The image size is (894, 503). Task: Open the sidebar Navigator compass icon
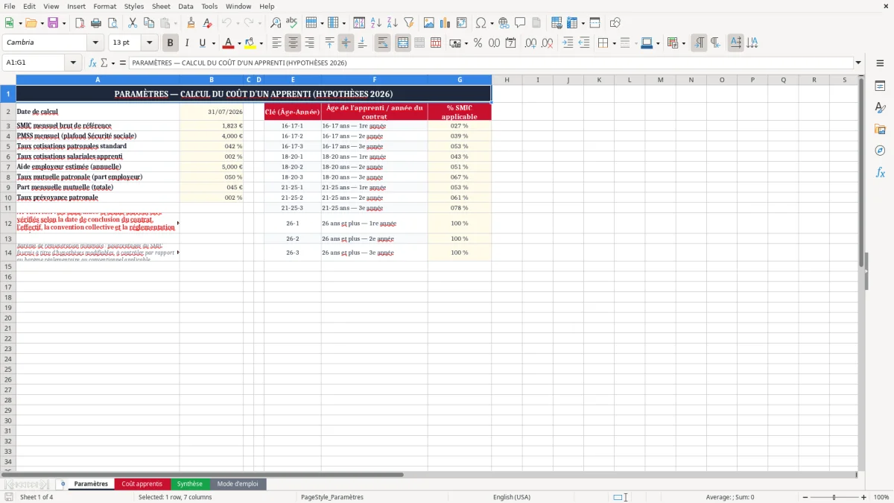(880, 151)
